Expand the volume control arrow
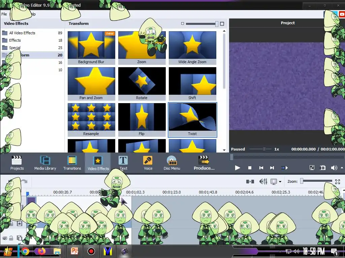 [x=342, y=168]
